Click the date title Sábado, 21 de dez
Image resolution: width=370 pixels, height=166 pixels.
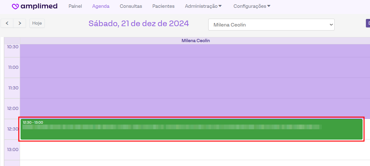point(139,24)
